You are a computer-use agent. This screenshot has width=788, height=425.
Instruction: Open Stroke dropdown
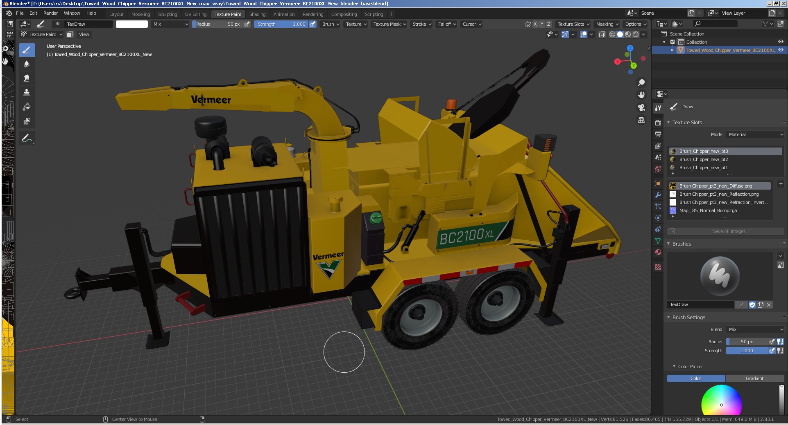click(422, 24)
